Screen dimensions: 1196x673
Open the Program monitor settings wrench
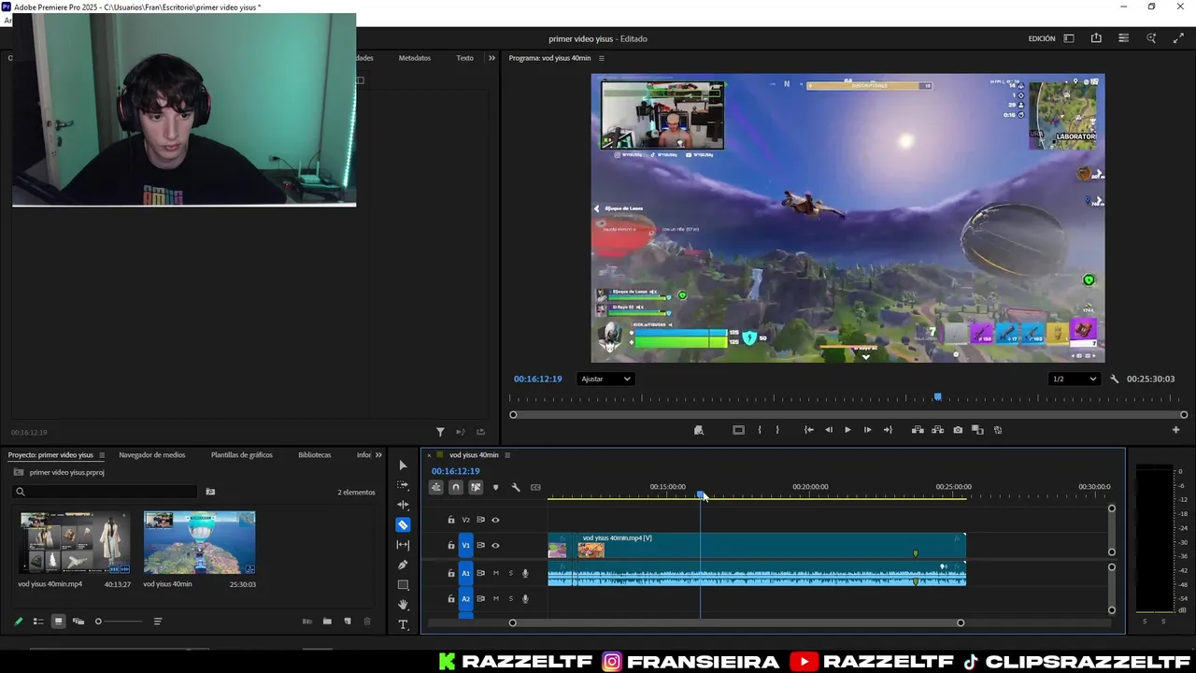pos(1114,379)
